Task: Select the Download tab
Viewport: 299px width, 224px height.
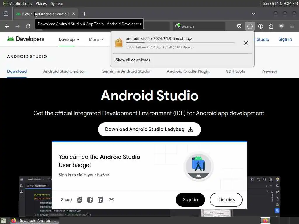Action: click(x=17, y=71)
